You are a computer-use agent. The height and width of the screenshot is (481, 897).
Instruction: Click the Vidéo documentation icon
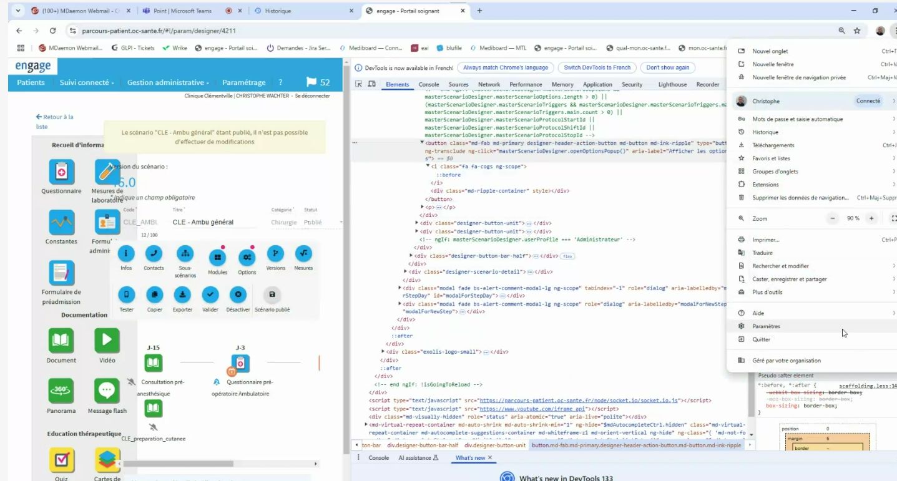coord(107,341)
